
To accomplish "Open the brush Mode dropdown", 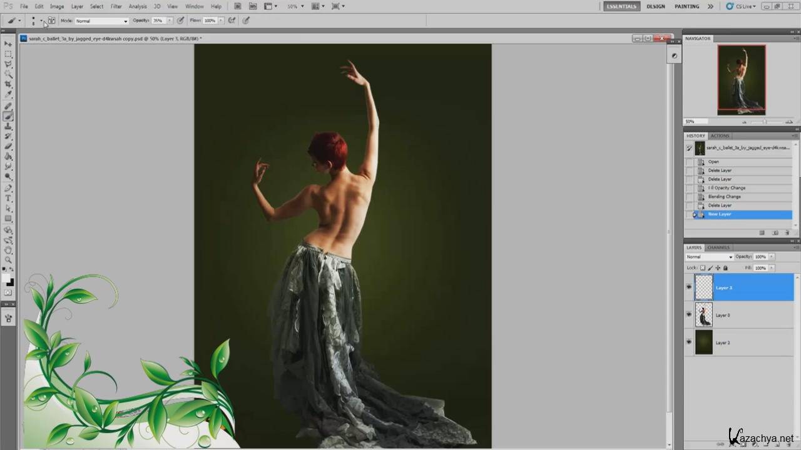I will [101, 21].
